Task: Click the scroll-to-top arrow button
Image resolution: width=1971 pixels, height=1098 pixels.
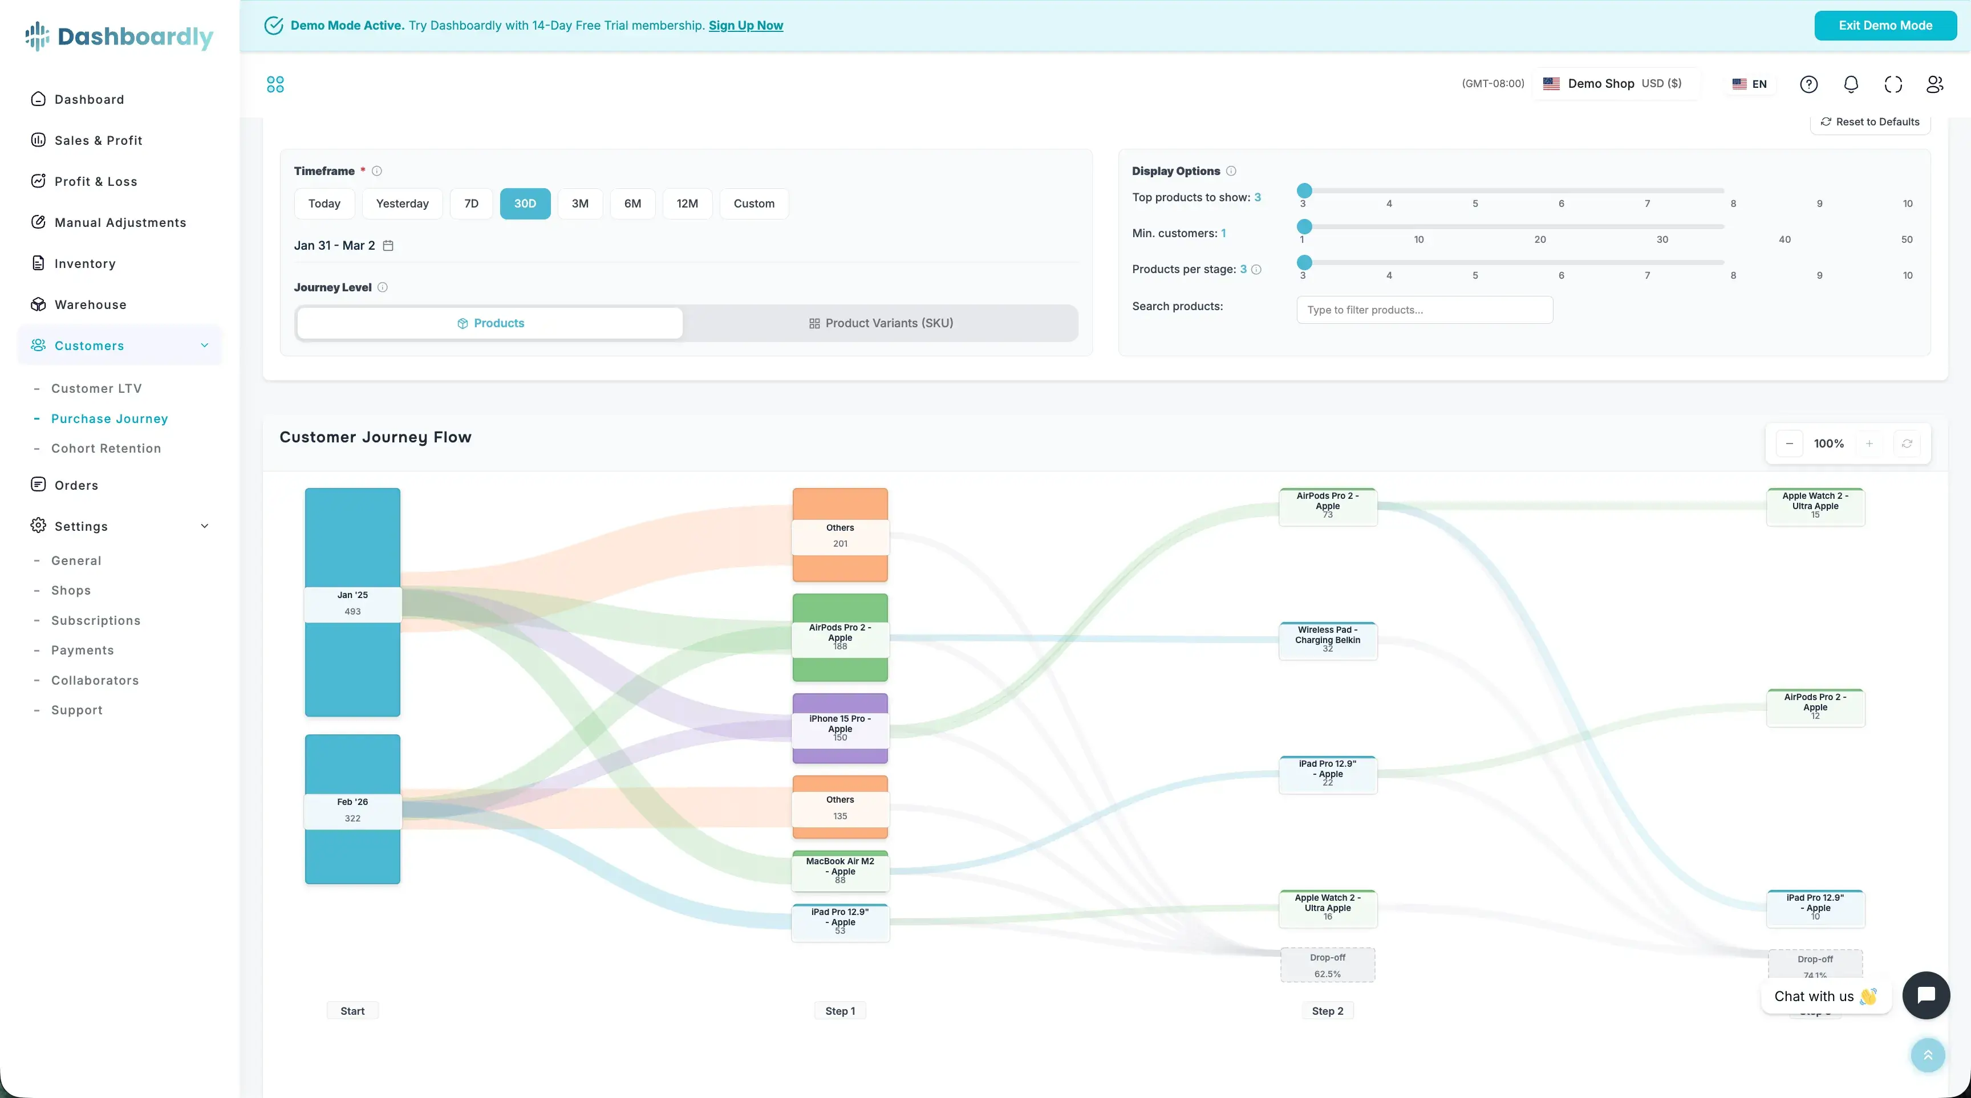Action: (x=1928, y=1055)
